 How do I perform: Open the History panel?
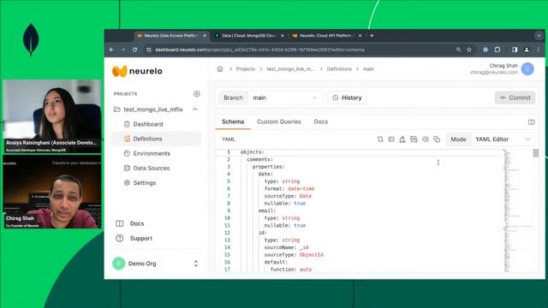pyautogui.click(x=347, y=98)
